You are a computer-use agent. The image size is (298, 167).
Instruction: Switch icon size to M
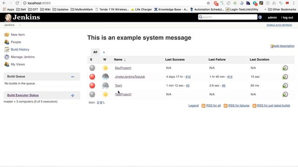101,103
